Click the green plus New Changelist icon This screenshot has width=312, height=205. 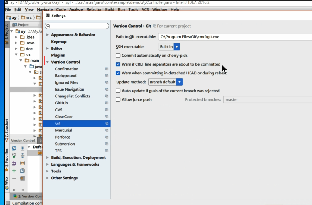pyautogui.click(x=14, y=171)
